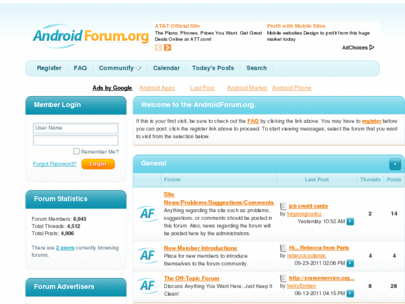Click the User Name input field
This screenshot has height=304, width=405.
pyautogui.click(x=76, y=128)
